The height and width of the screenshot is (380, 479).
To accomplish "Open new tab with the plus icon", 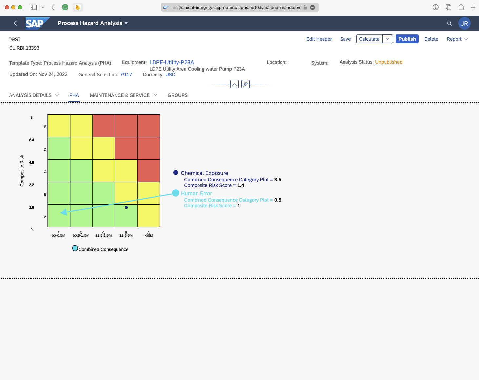I will pyautogui.click(x=473, y=7).
